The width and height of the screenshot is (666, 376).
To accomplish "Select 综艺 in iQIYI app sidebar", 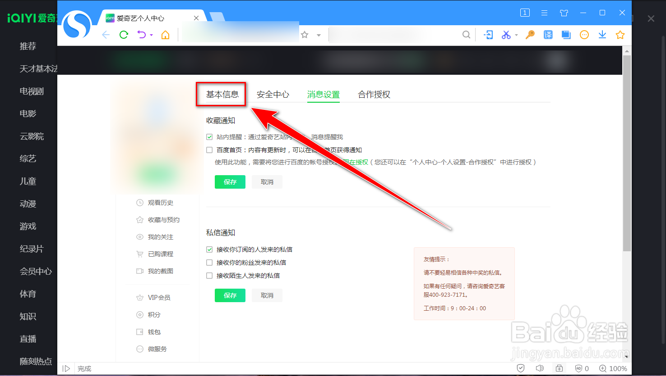I will (28, 159).
